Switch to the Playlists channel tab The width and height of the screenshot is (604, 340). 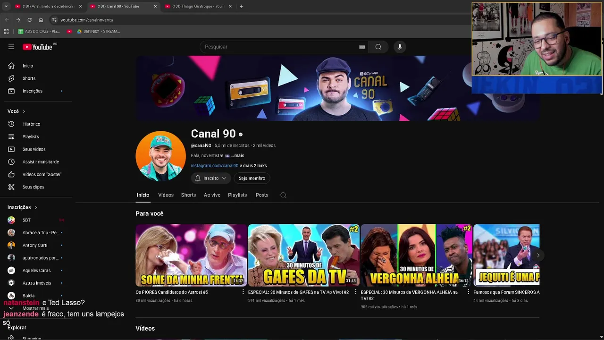[x=237, y=195]
